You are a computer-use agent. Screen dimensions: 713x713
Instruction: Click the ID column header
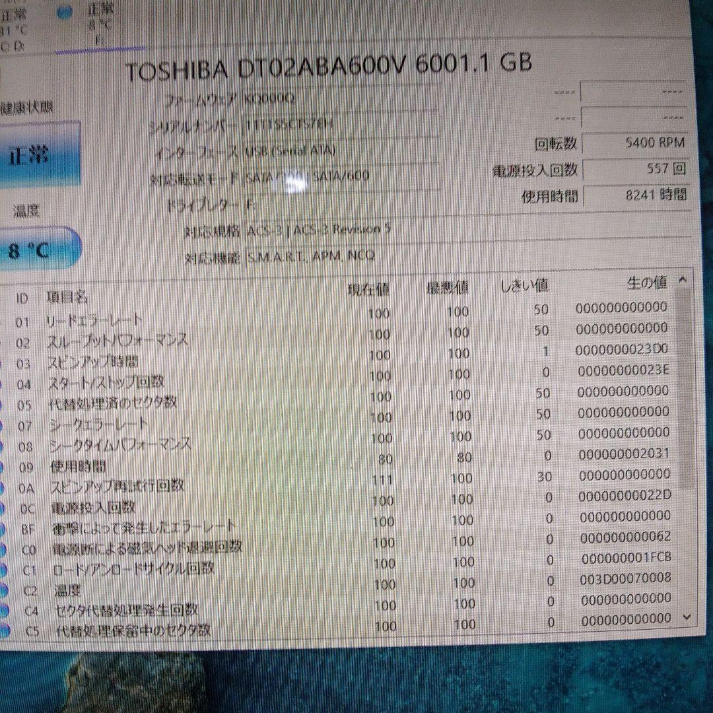(x=22, y=298)
